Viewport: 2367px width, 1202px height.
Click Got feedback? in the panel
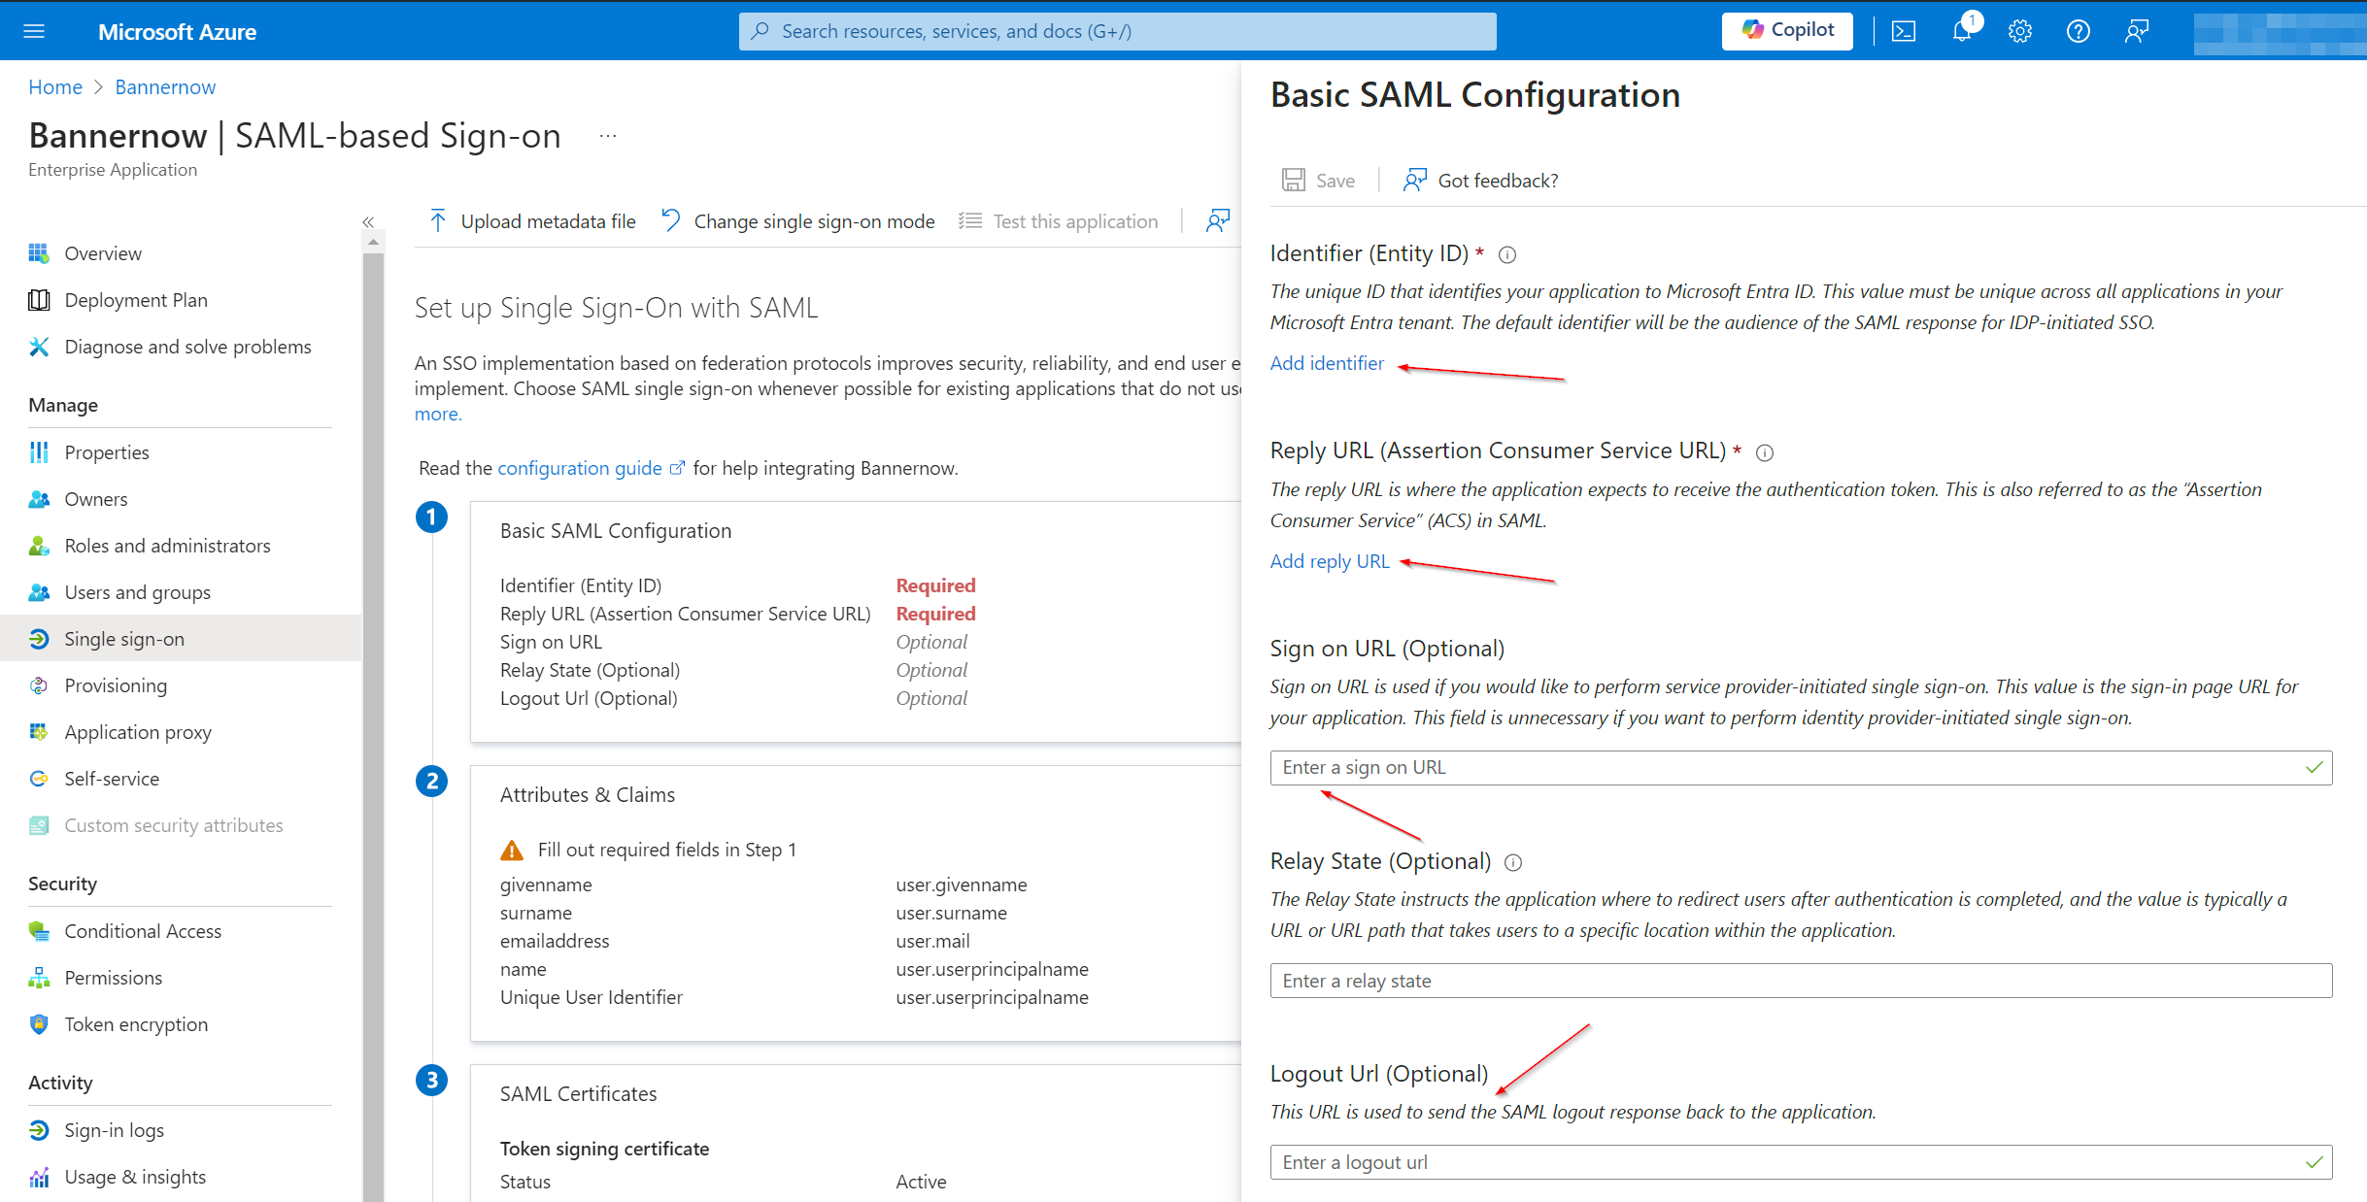[1480, 181]
